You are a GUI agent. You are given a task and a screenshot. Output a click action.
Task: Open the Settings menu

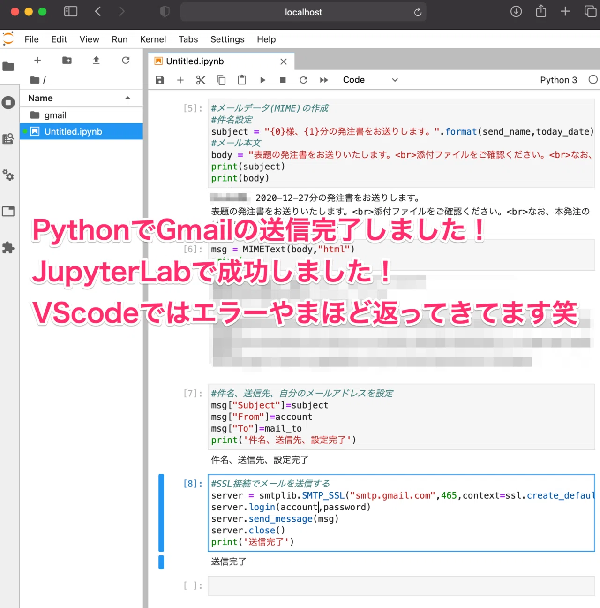point(227,39)
